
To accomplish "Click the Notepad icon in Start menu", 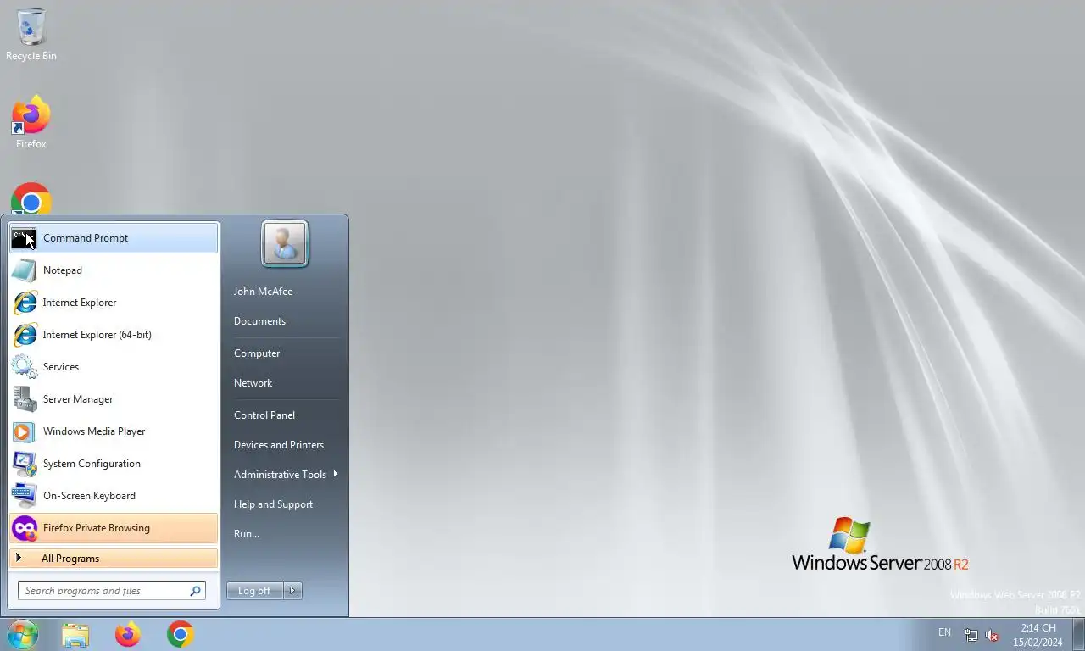I will pos(24,270).
